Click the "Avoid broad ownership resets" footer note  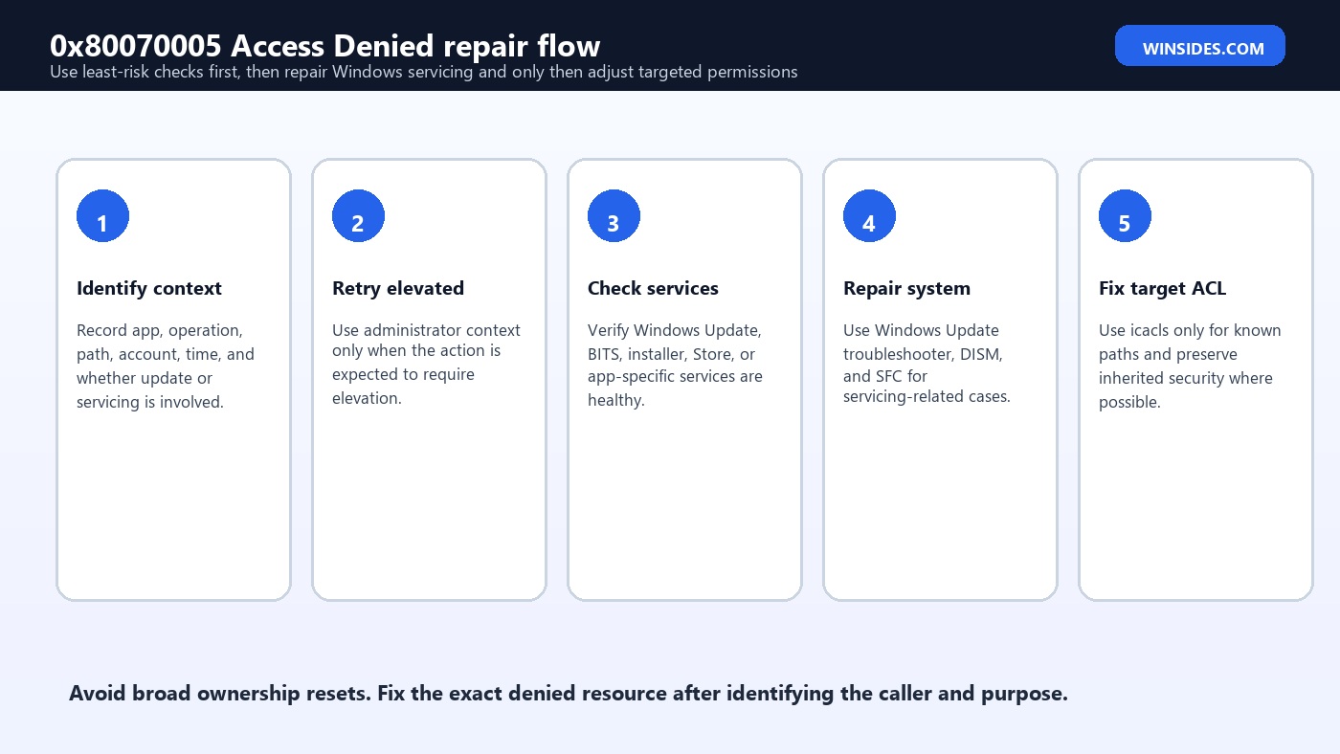[569, 694]
